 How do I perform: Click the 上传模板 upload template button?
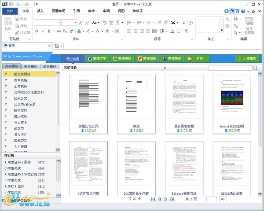(247, 58)
